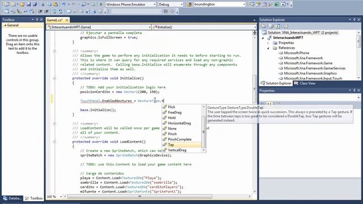
Task: Choose Tap from the IntelliSense list
Action: pos(181,145)
